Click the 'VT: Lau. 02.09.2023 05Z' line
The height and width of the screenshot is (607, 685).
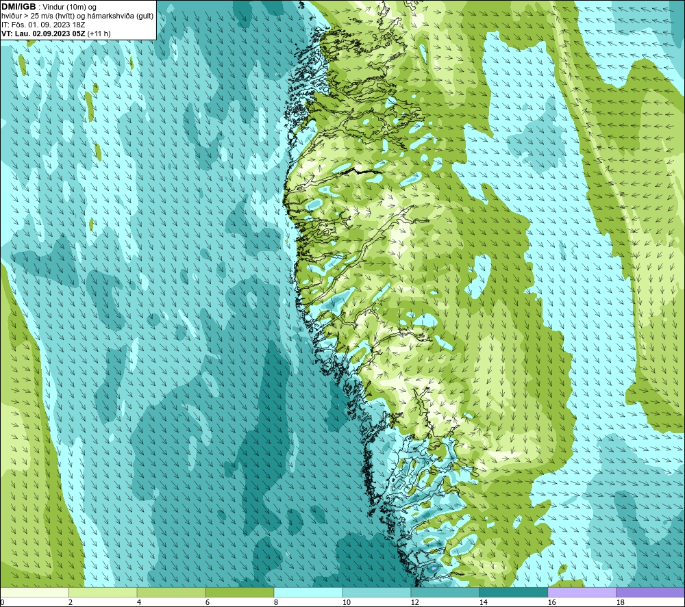pyautogui.click(x=56, y=34)
